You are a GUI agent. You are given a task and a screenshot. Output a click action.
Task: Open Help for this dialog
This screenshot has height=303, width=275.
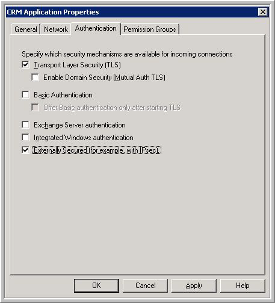(x=243, y=286)
